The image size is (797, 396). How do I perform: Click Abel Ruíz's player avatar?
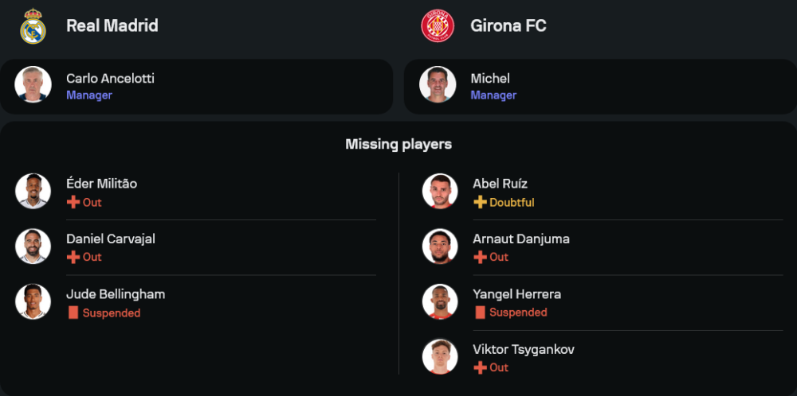(x=440, y=192)
